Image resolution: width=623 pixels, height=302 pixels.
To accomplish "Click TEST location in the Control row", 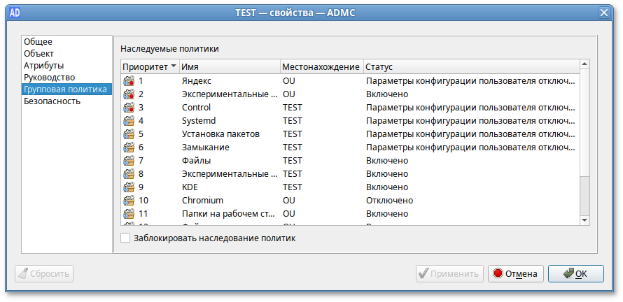I will click(292, 108).
